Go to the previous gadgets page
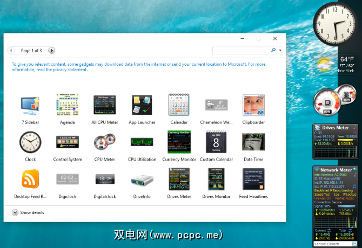 [x=11, y=51]
